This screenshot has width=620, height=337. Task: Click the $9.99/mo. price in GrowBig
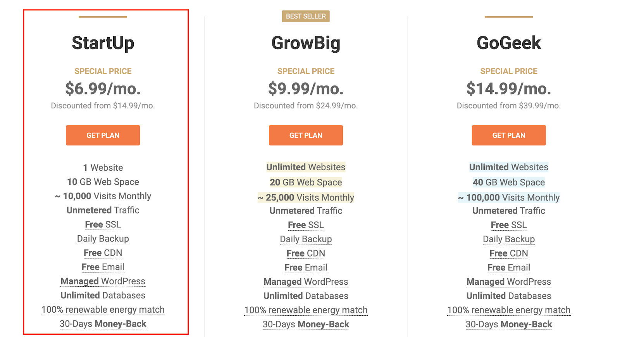coord(306,89)
